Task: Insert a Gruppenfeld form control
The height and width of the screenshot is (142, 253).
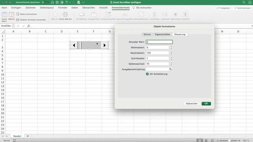Action: click(94, 16)
